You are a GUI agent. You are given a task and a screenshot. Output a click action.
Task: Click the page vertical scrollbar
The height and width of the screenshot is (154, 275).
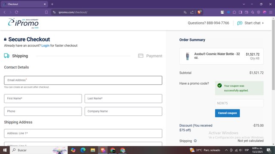[x=273, y=55]
